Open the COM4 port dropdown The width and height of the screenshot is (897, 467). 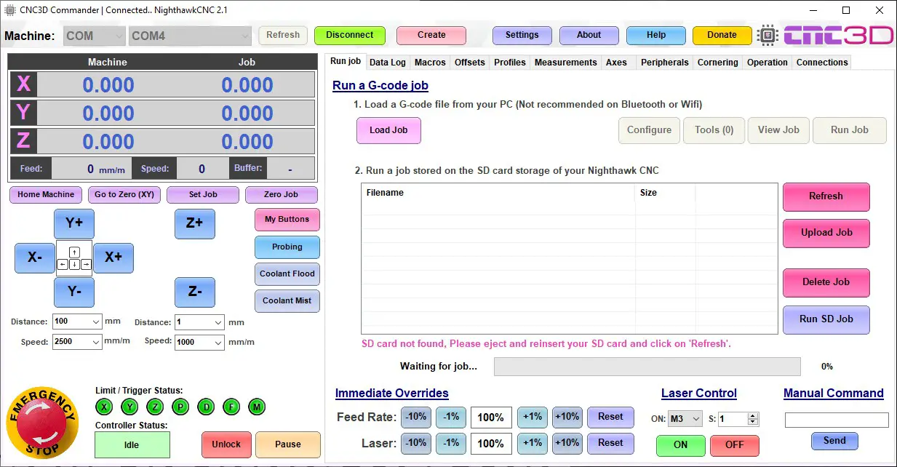click(190, 36)
